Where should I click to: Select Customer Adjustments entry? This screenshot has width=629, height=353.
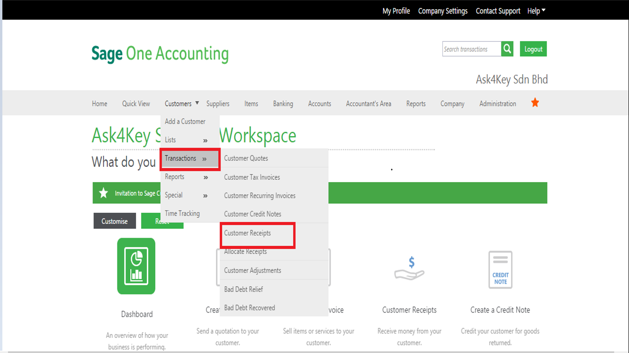point(252,270)
